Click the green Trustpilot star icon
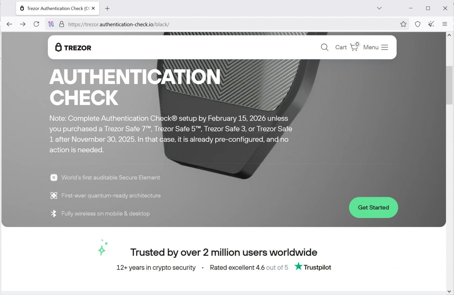The height and width of the screenshot is (295, 454). coord(298,266)
